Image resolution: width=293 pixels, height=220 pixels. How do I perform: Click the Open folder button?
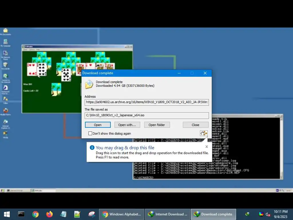[157, 125]
